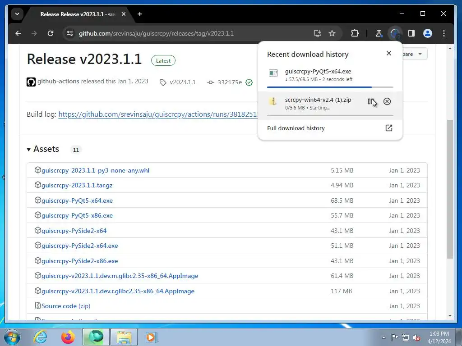
Task: Click the scrollbar down arrow
Action: click(450, 316)
